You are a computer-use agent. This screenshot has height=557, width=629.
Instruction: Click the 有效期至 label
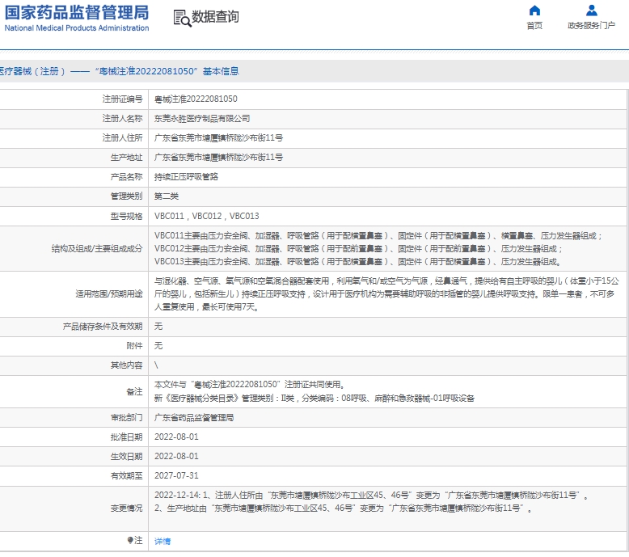pos(126,475)
